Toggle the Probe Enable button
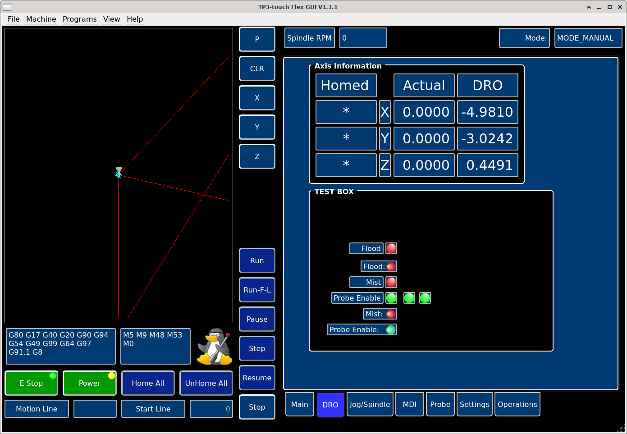This screenshot has height=434, width=627. pyautogui.click(x=357, y=298)
